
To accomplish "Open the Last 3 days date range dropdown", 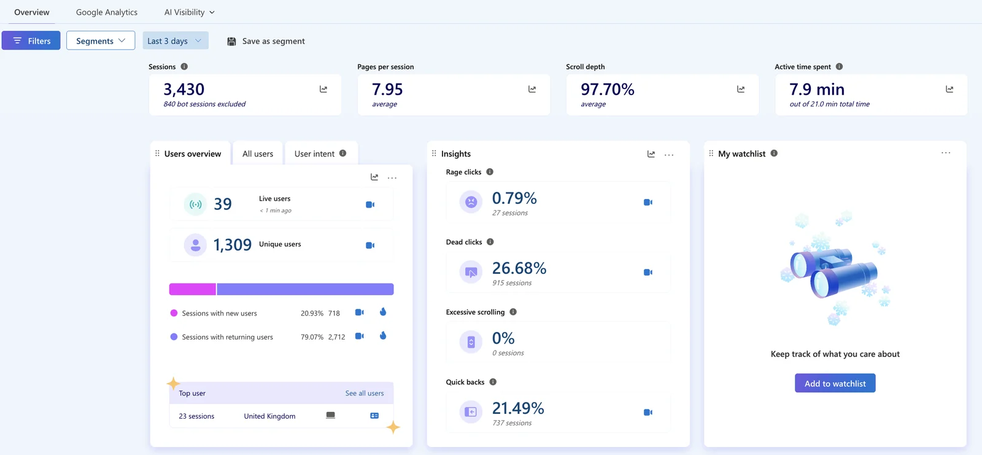I will tap(176, 41).
